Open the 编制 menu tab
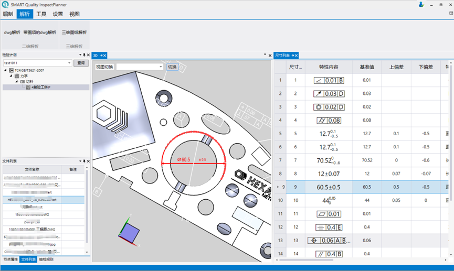Image resolution: width=454 pixels, height=271 pixels. click(x=8, y=14)
